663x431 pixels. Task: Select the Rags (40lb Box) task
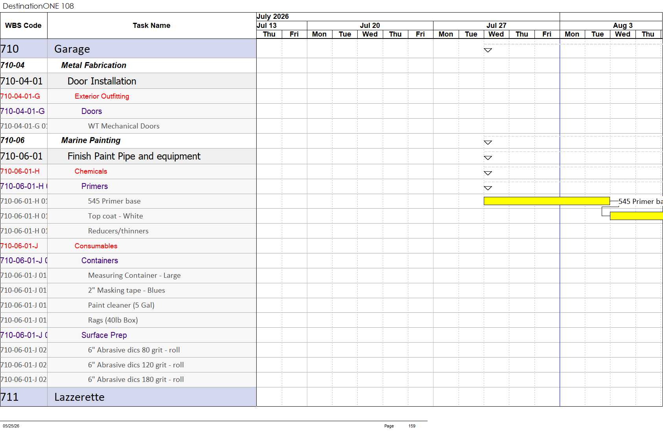pyautogui.click(x=113, y=320)
